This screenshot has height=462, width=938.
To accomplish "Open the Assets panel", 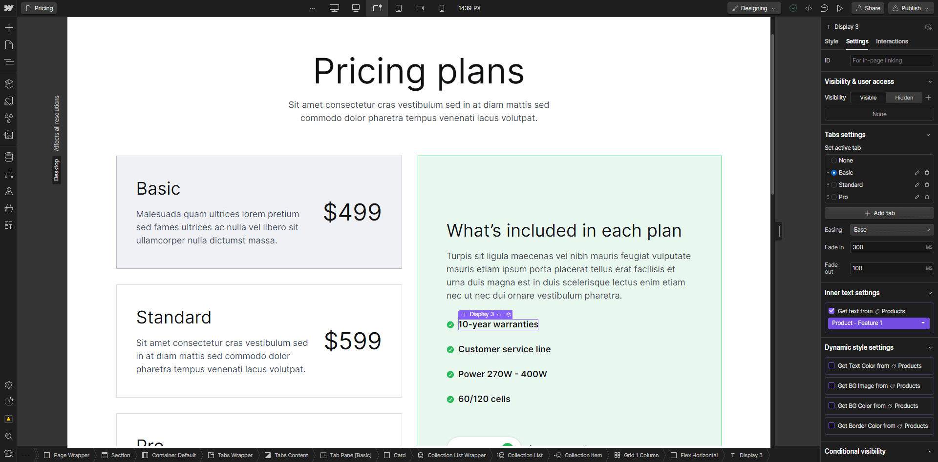I will (x=9, y=135).
